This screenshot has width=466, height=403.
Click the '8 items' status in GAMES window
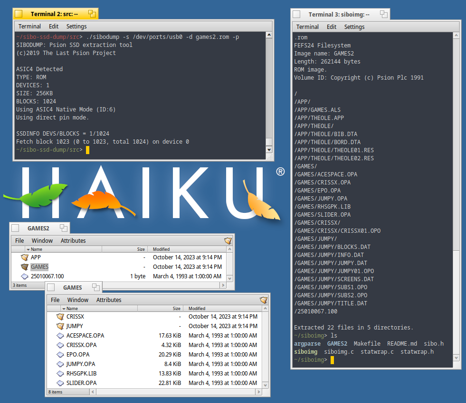[56, 392]
